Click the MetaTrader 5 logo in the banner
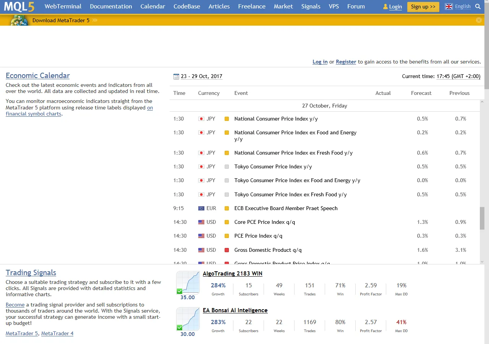This screenshot has height=344, width=489. click(19, 20)
